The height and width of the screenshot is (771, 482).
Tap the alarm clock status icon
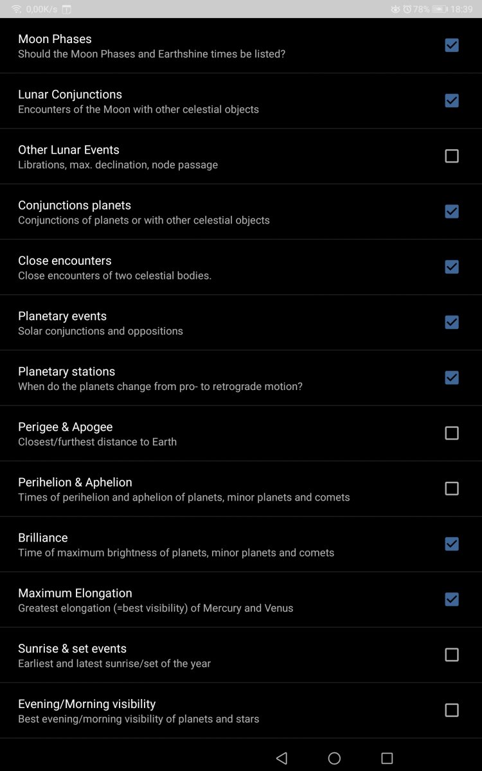click(407, 10)
